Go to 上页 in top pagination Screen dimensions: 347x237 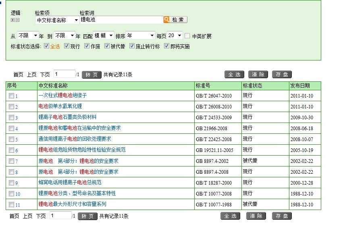tap(32, 75)
